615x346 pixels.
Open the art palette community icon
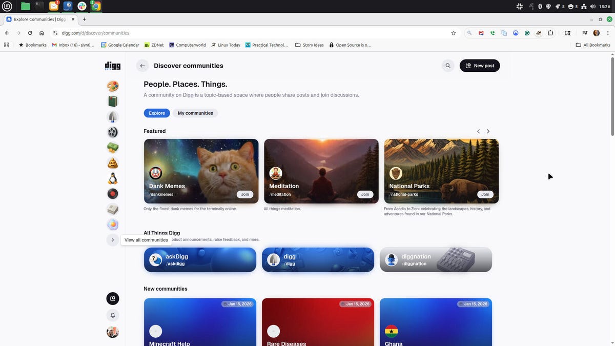(x=112, y=86)
